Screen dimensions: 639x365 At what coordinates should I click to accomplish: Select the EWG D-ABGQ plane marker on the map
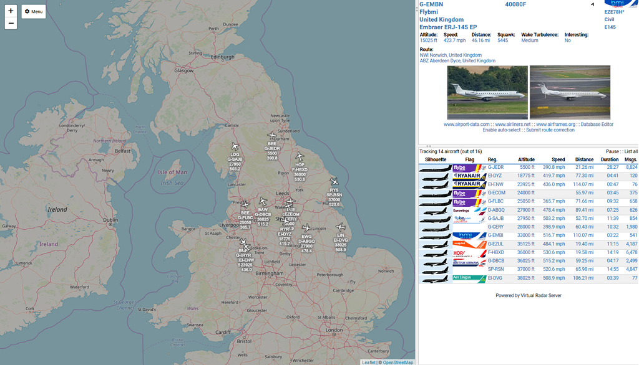(306, 227)
